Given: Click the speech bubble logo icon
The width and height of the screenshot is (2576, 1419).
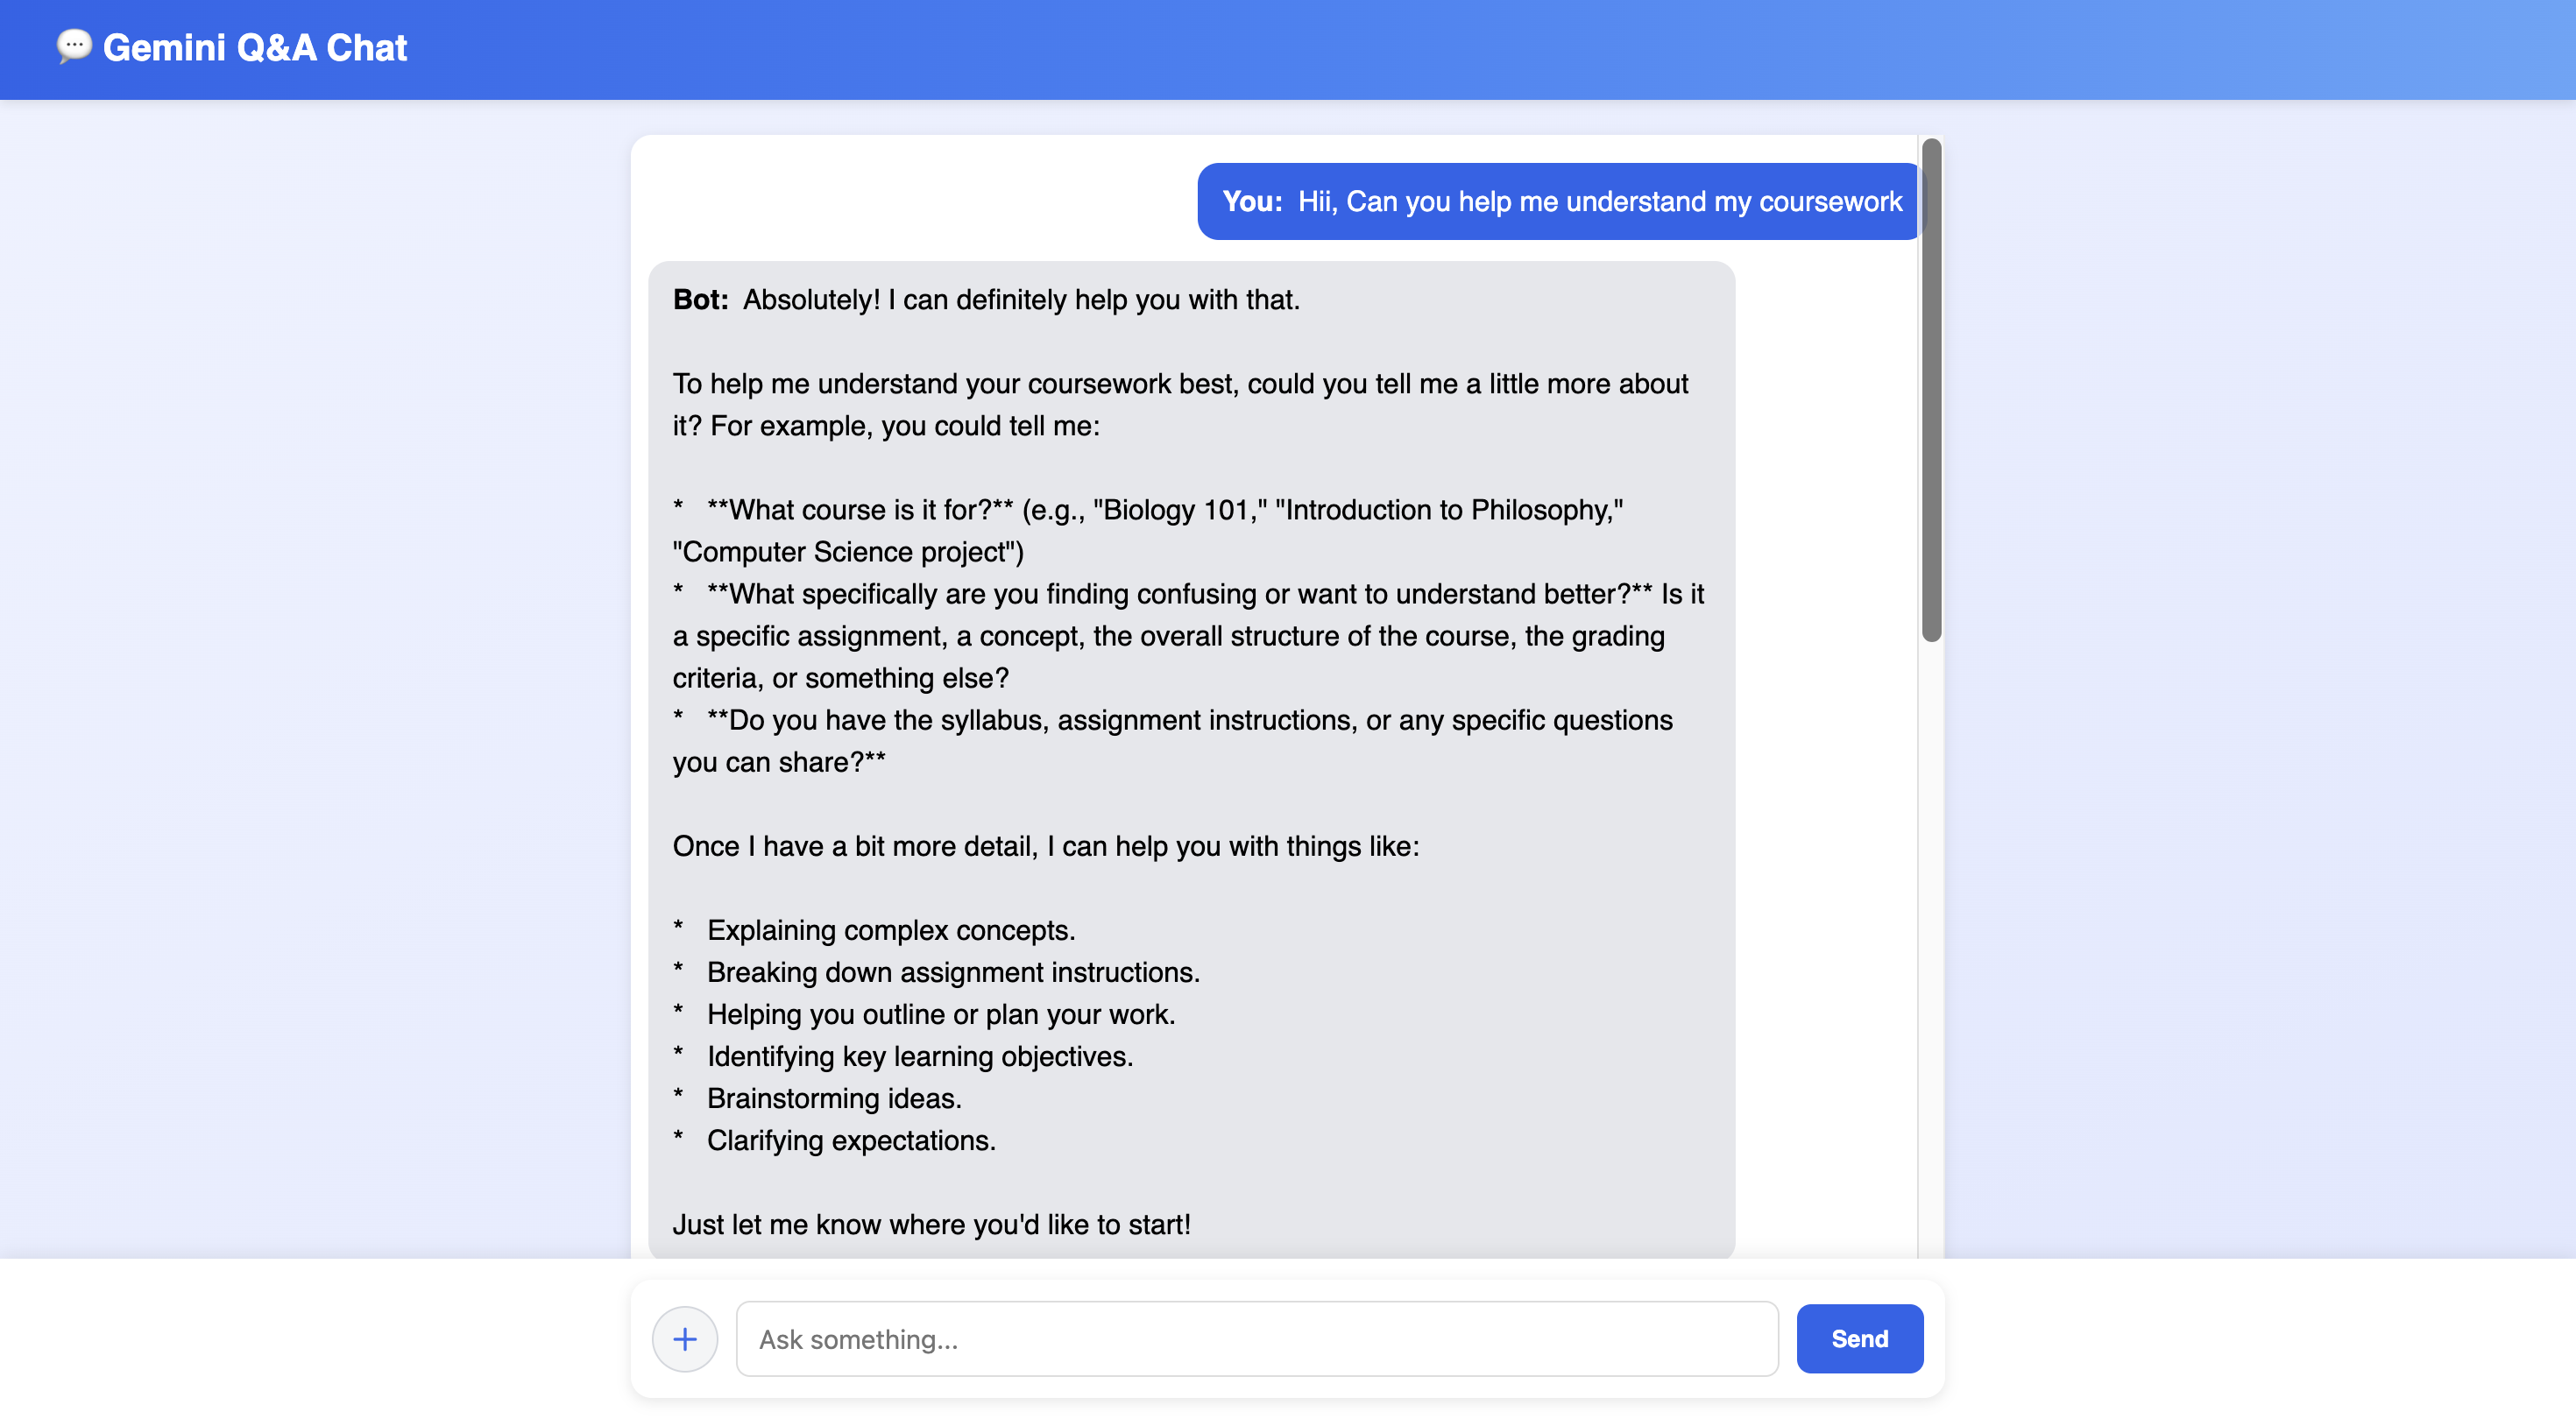Looking at the screenshot, I should coord(74,46).
